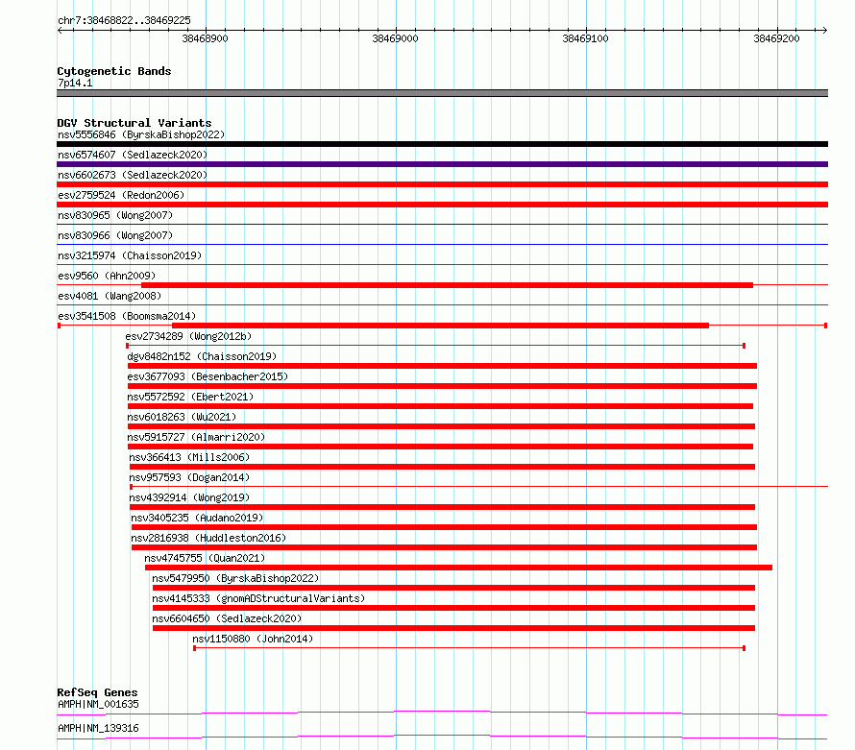Select nsv366413 (Mills2006) label

point(189,457)
